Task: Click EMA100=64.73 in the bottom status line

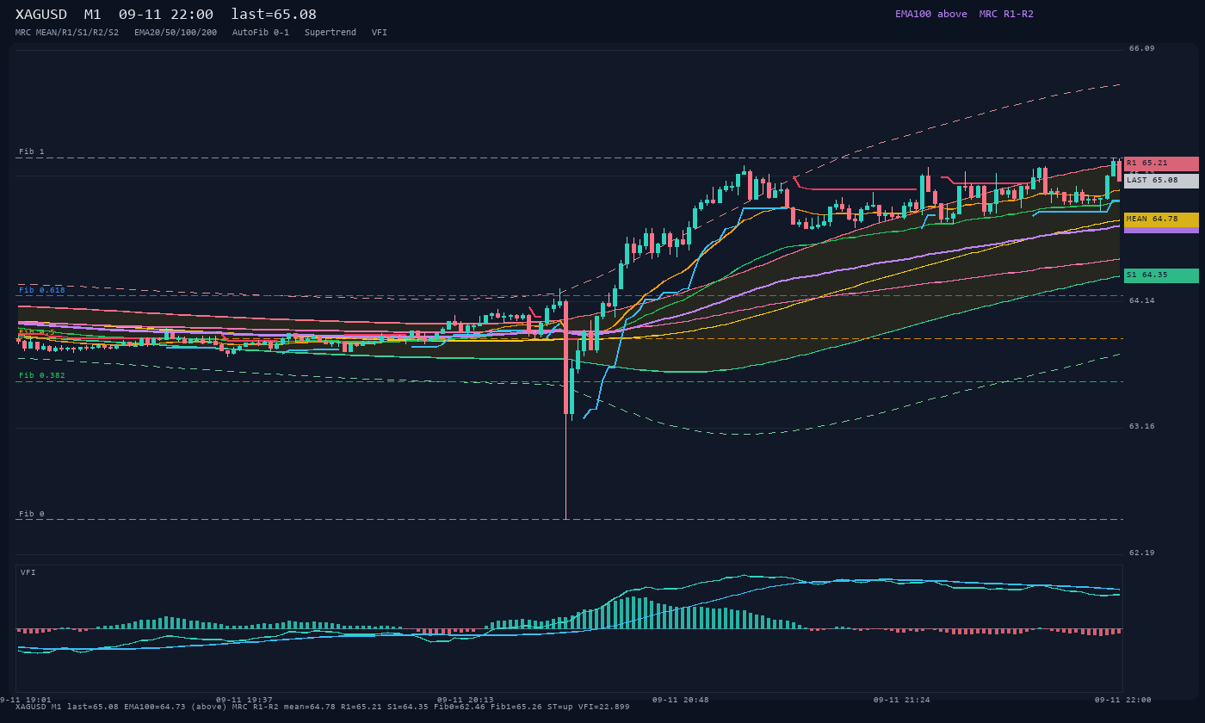Action: 155,707
